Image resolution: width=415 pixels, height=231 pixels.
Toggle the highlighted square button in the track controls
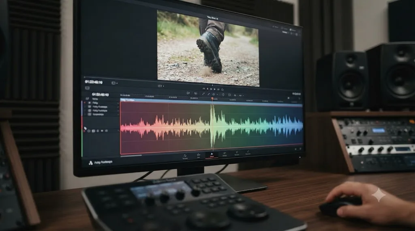coord(94,131)
